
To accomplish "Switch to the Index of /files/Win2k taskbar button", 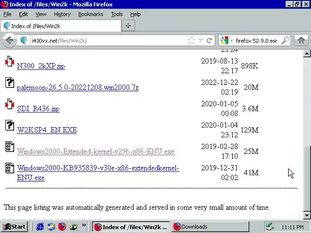I will pos(131,227).
